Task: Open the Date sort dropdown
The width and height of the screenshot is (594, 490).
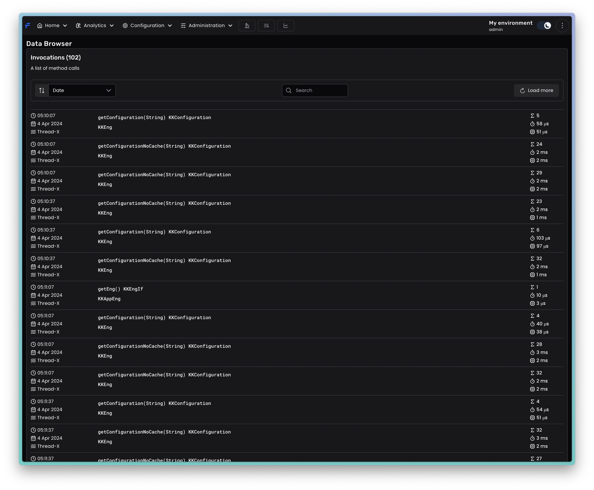Action: [82, 90]
